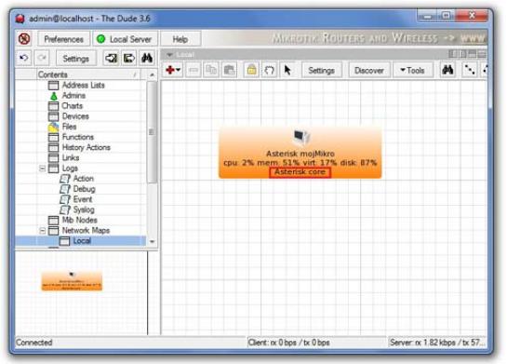Open the Help menu
The height and width of the screenshot is (364, 507).
tap(180, 39)
